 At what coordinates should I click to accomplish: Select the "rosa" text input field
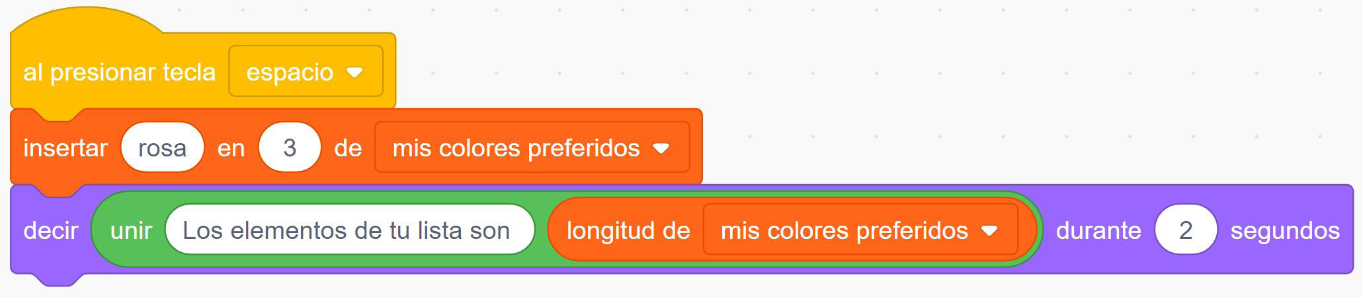coord(162,148)
